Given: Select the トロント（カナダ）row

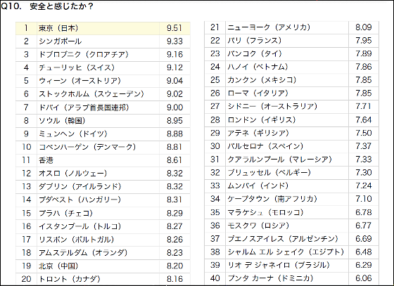Looking at the screenshot, I should coord(103,279).
